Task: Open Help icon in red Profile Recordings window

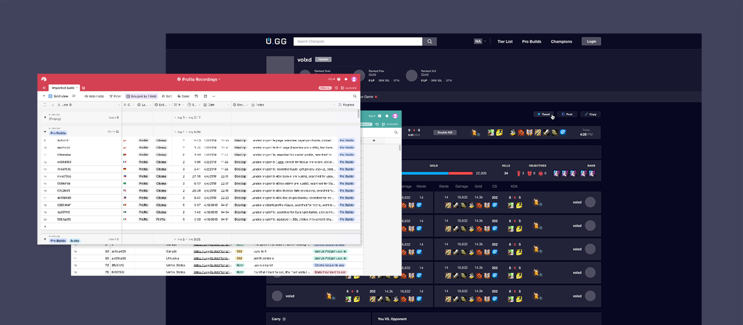Action: click(x=339, y=79)
